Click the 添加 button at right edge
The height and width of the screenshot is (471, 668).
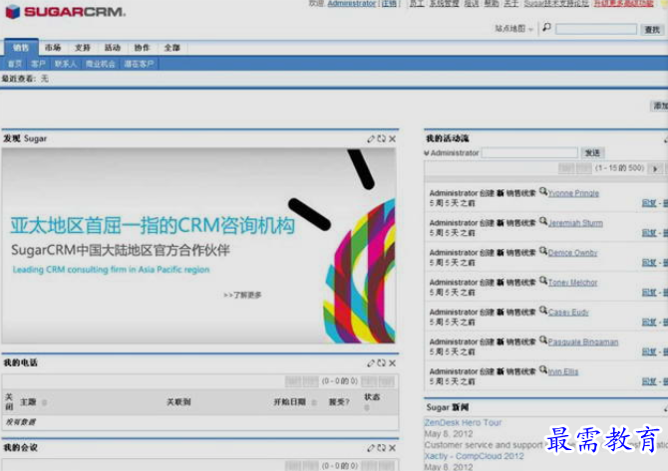(x=661, y=106)
